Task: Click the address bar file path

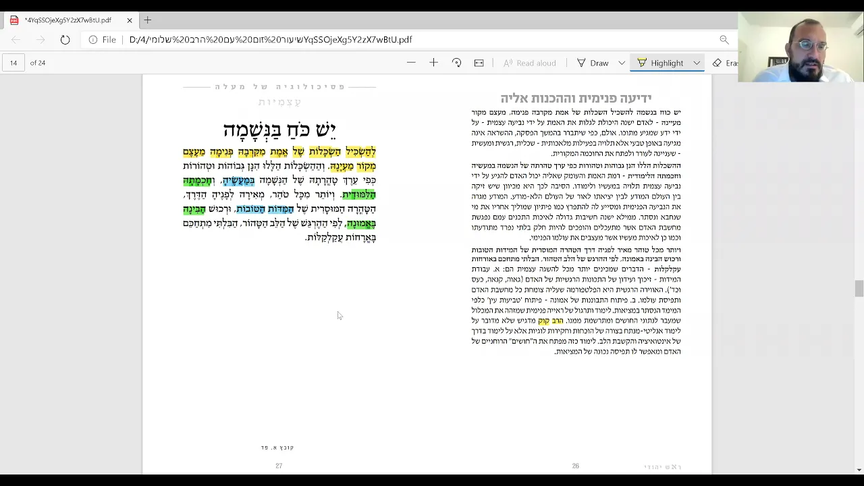Action: (x=271, y=40)
